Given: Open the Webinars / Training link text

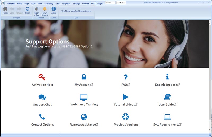Looking at the screenshot, I should tap(84, 104).
